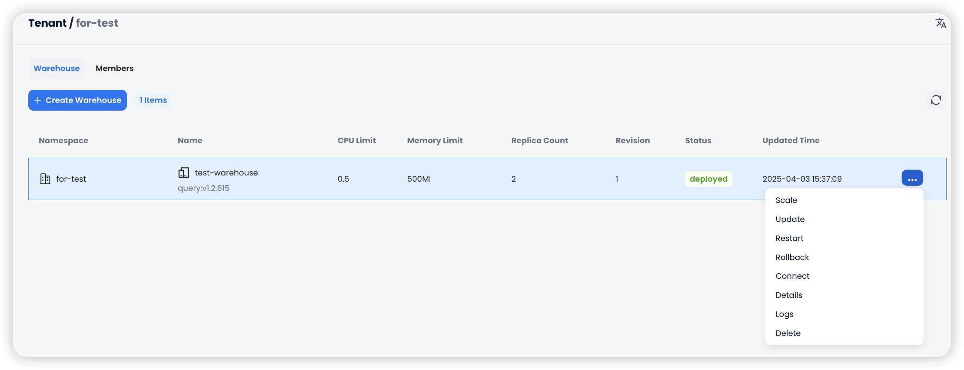
Task: Click the deployed status badge
Action: pos(708,179)
